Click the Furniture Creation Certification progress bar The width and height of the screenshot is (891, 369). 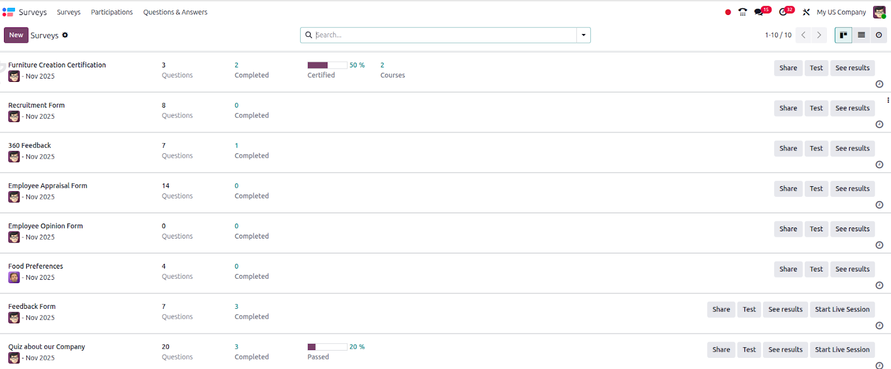click(x=327, y=65)
